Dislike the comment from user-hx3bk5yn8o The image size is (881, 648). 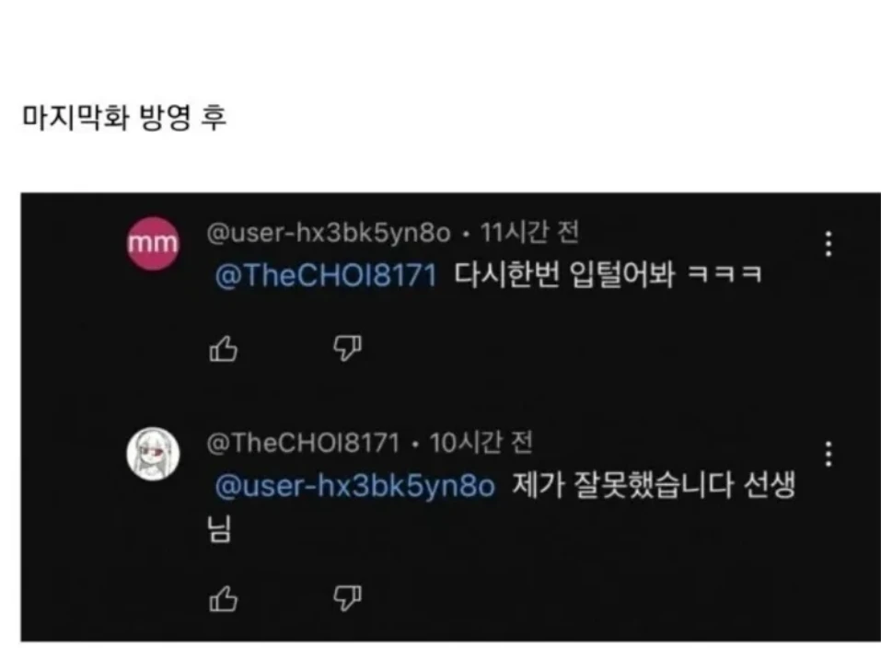346,348
